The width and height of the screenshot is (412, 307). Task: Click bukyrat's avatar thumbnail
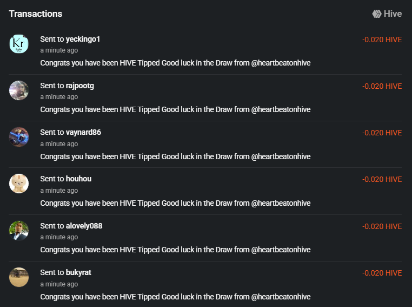[19, 277]
